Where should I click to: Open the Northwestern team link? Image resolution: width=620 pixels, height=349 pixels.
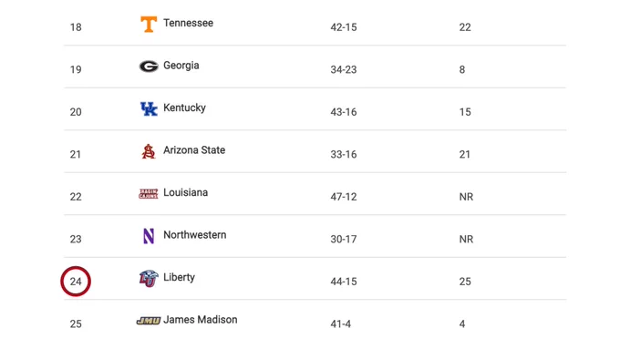pyautogui.click(x=195, y=235)
